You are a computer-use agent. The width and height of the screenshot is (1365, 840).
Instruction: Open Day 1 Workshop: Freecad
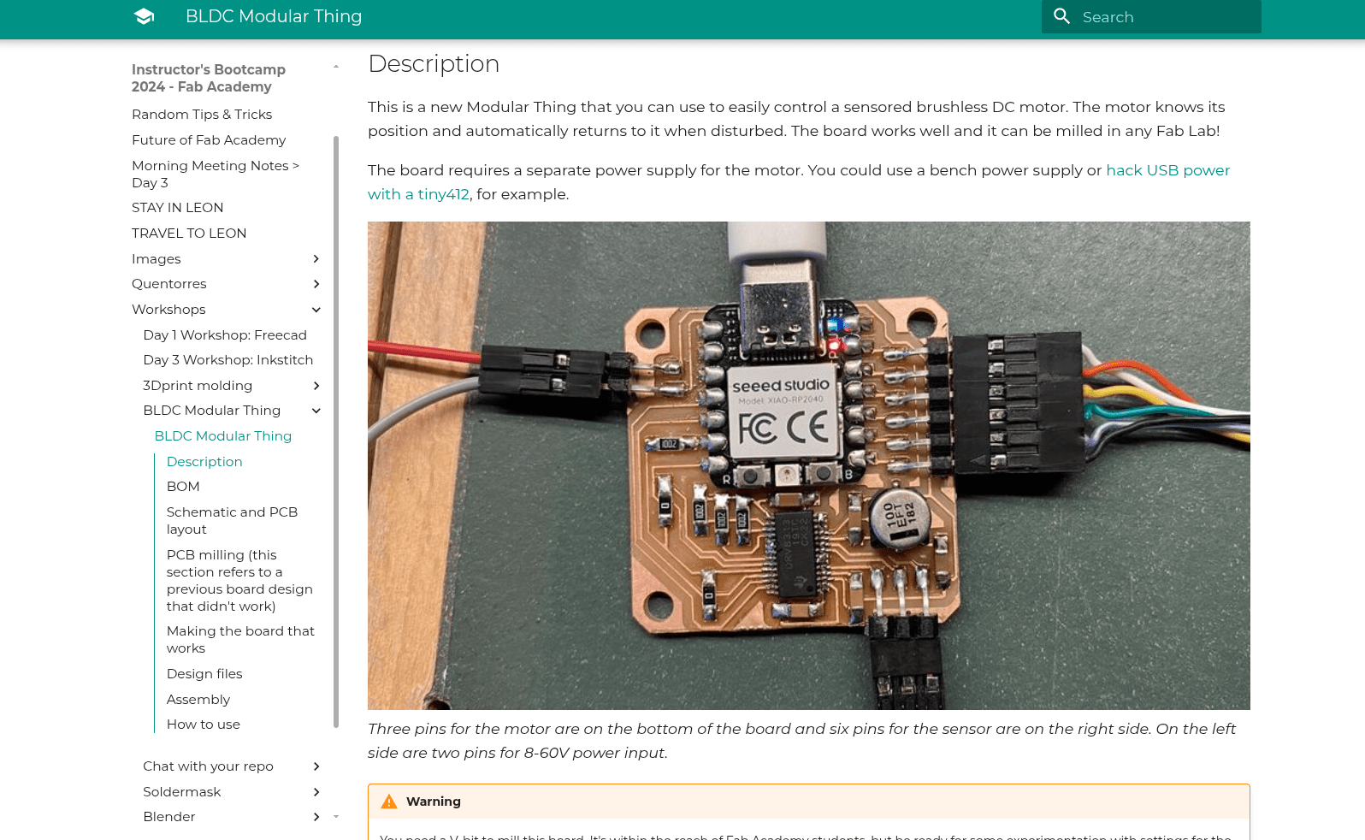point(225,335)
